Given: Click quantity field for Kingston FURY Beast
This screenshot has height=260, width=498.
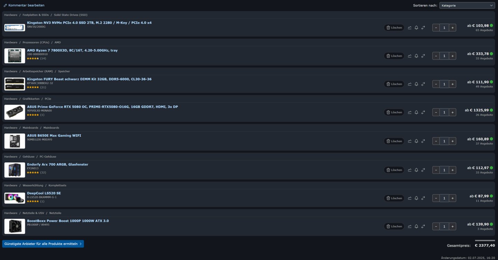Looking at the screenshot, I should click(x=444, y=84).
